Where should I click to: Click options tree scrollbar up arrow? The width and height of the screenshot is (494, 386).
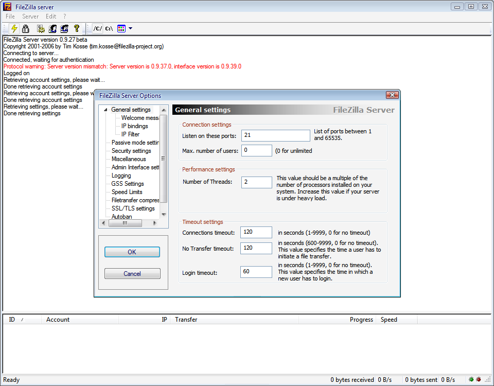164,110
